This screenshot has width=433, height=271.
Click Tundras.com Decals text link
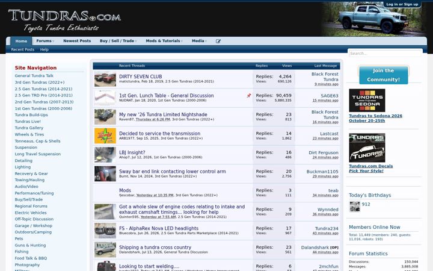pyautogui.click(x=371, y=166)
